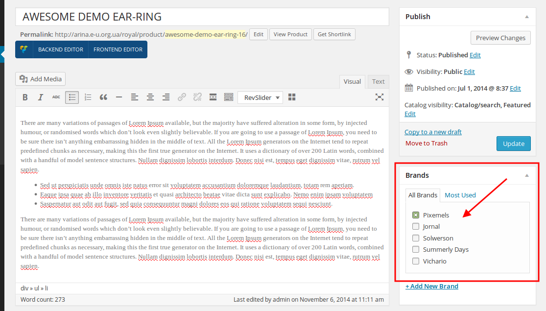Check the Vichario brand

(x=416, y=261)
